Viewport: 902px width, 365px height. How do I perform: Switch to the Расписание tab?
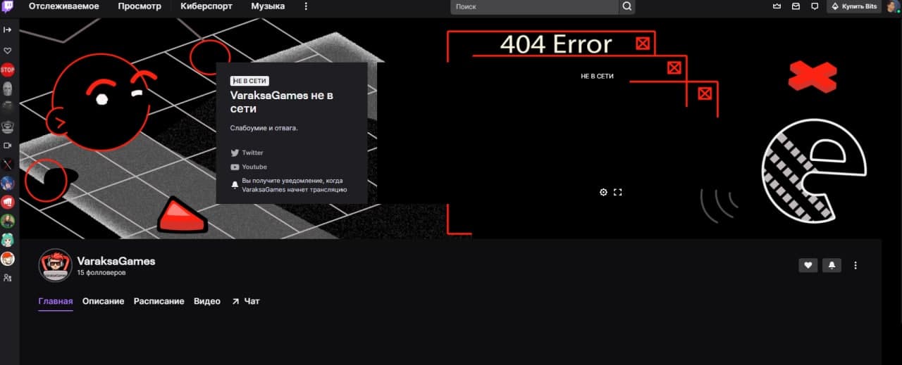(159, 302)
